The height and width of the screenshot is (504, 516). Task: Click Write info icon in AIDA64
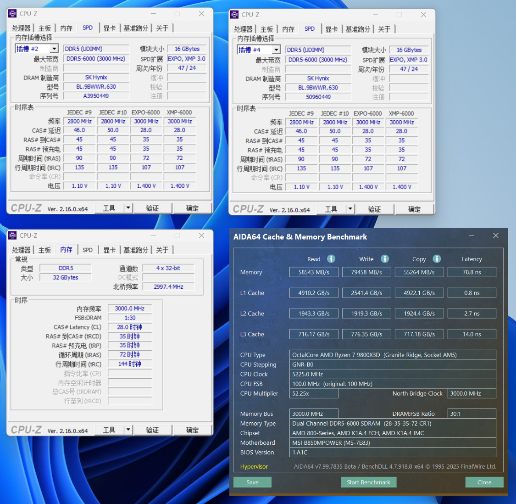(x=385, y=259)
